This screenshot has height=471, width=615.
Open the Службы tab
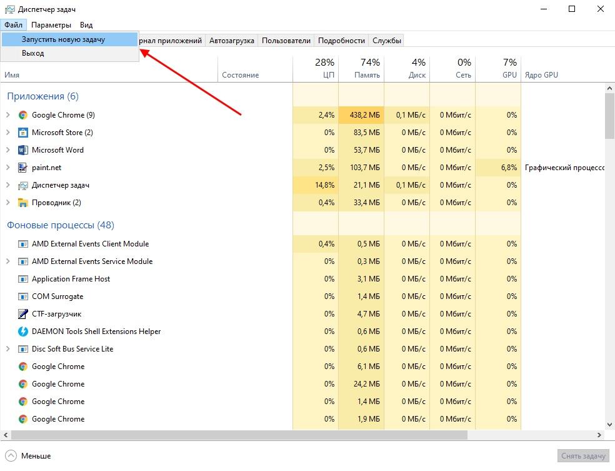tap(387, 41)
